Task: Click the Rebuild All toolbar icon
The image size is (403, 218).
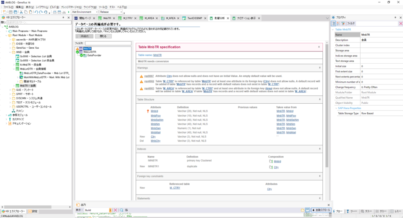Action: coord(59,12)
